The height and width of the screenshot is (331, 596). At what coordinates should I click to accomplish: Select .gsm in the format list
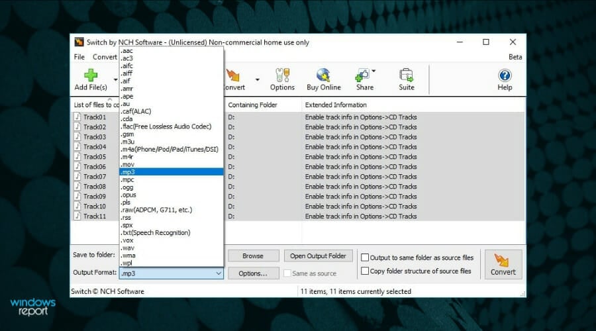(x=172, y=134)
